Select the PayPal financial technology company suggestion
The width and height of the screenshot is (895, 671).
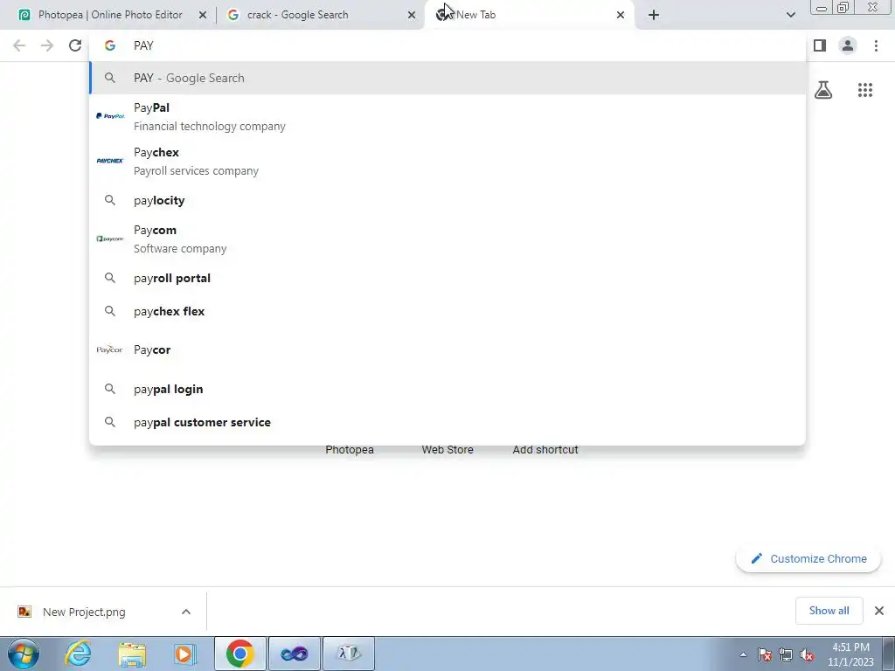click(x=447, y=116)
